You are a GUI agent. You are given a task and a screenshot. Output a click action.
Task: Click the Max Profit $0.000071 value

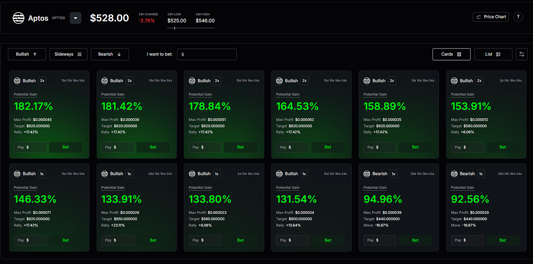pos(42,213)
